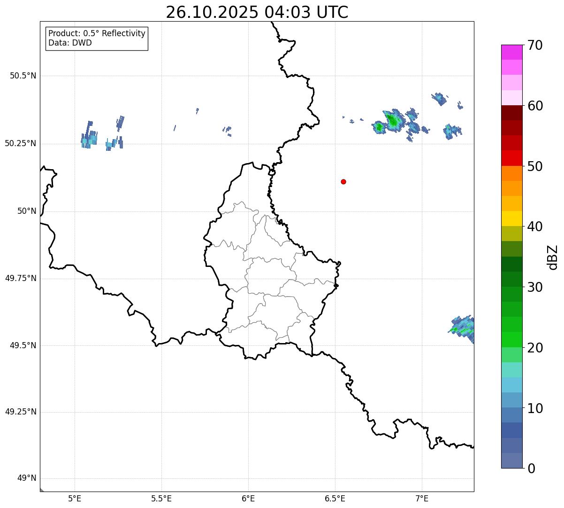Click the 50°N latitude label

27,211
